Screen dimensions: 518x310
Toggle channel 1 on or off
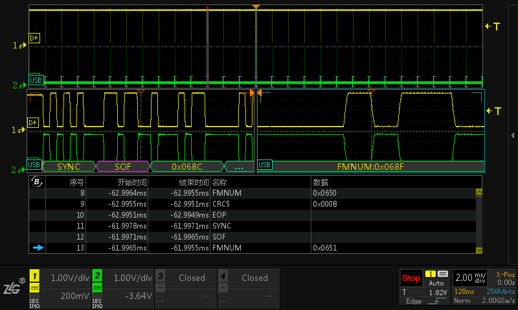click(35, 275)
